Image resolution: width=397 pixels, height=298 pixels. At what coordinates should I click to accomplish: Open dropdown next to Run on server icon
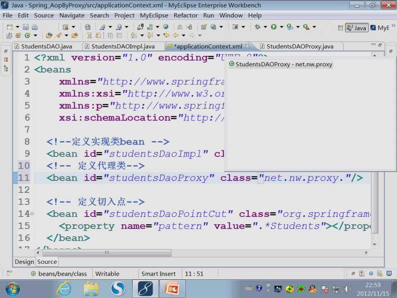point(298,26)
